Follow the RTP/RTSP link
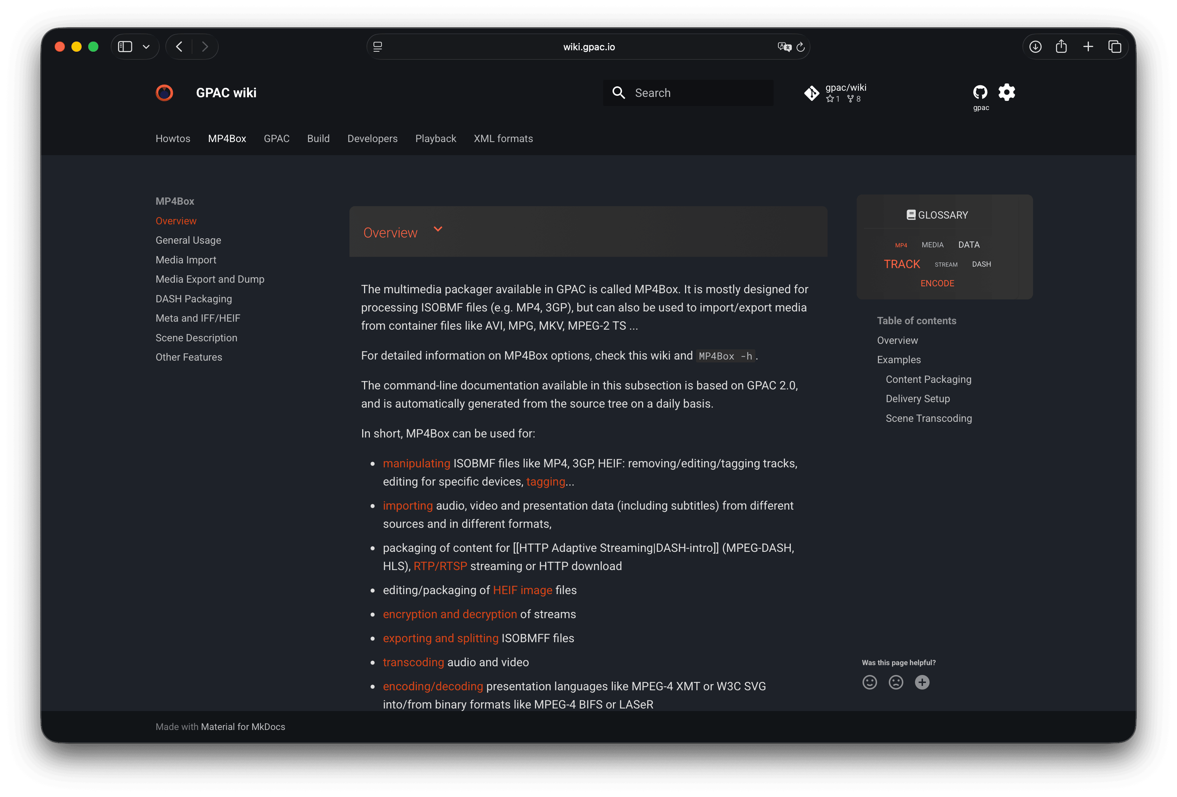 tap(440, 566)
